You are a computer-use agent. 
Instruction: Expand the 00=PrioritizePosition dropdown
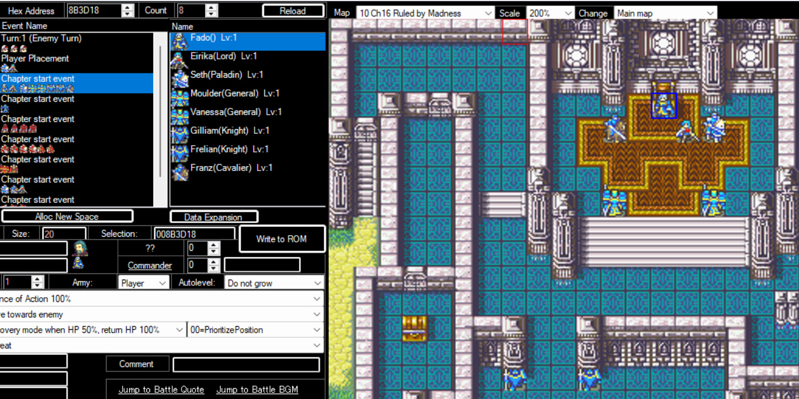click(x=255, y=330)
